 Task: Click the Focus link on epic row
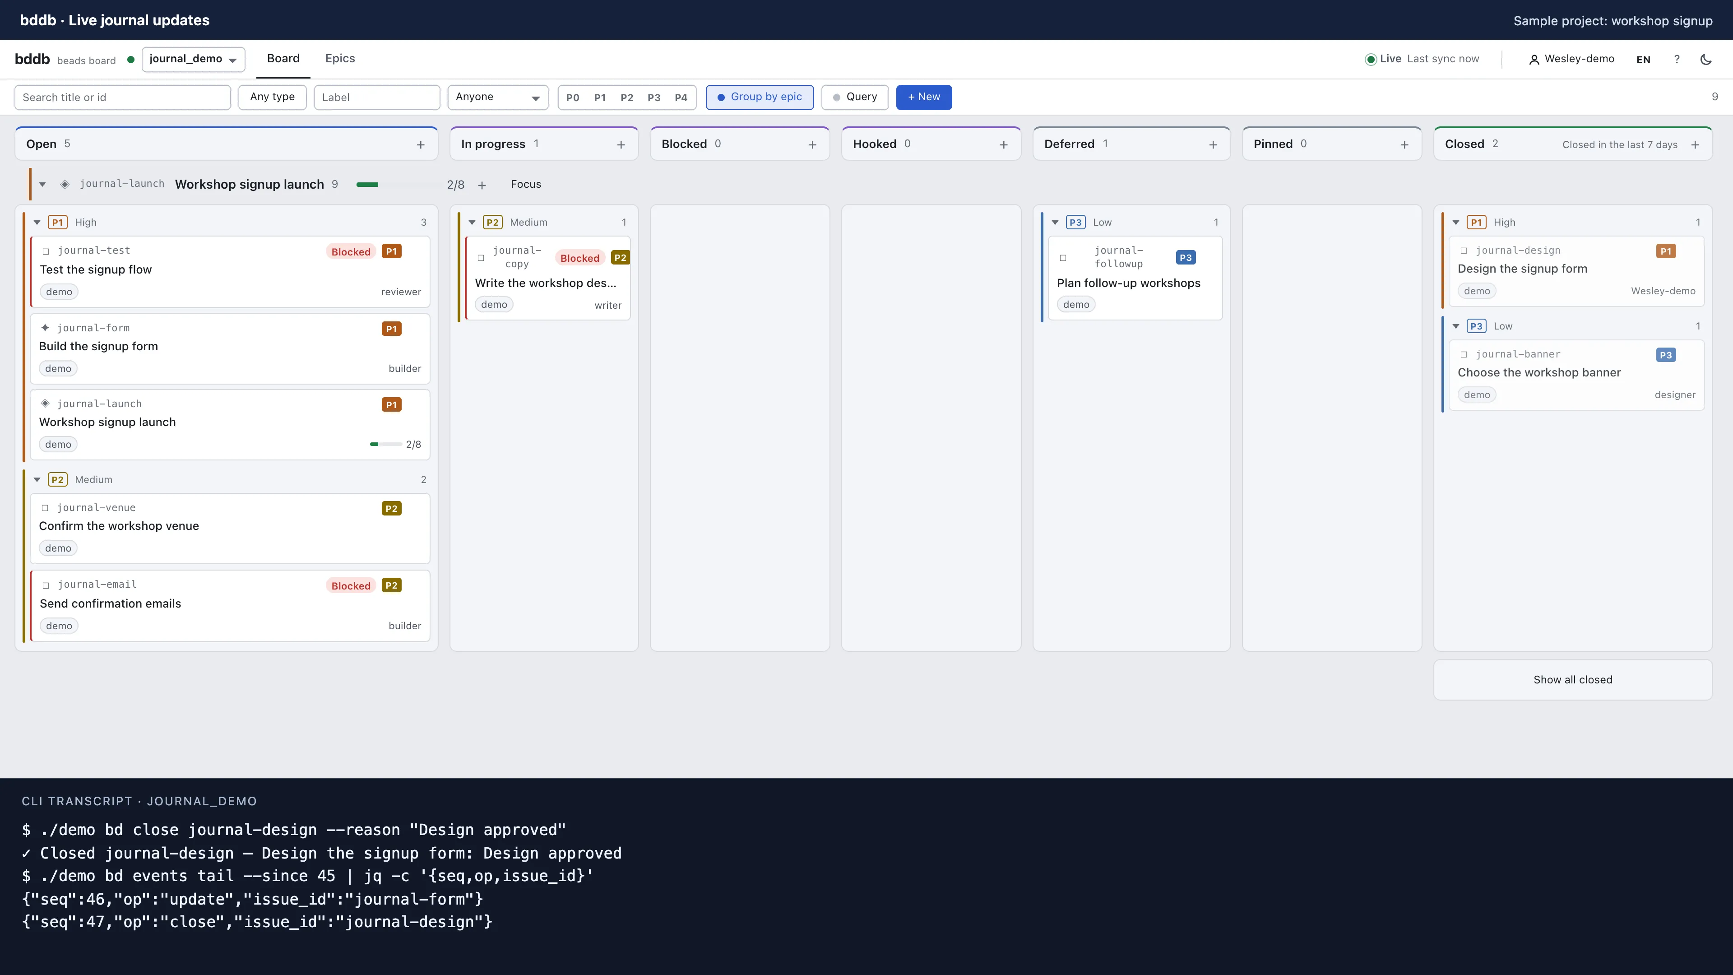pos(525,184)
